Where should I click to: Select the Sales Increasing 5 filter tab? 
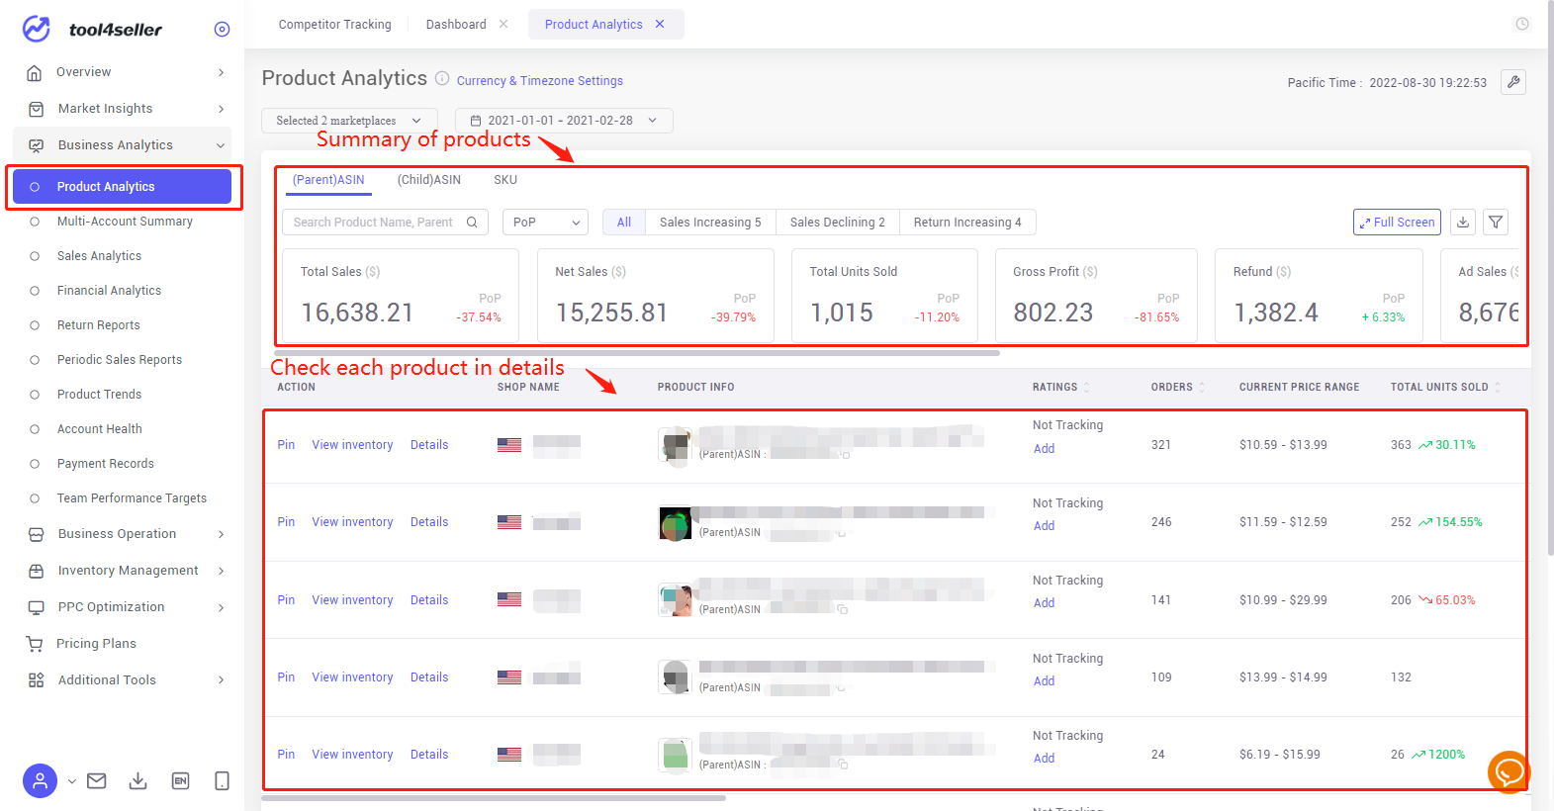pos(710,223)
